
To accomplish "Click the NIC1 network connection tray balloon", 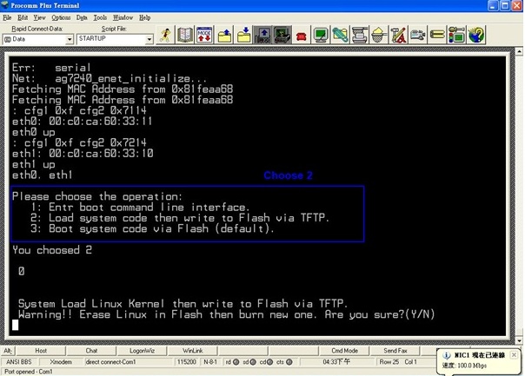I will click(x=478, y=359).
